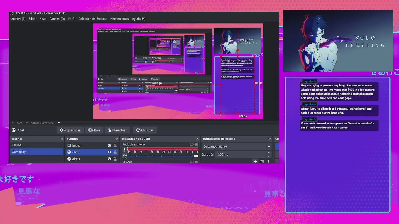Image resolution: width=399 pixels, height=224 pixels.
Task: Click the chat box inside OBS preview
Action: click(237, 85)
